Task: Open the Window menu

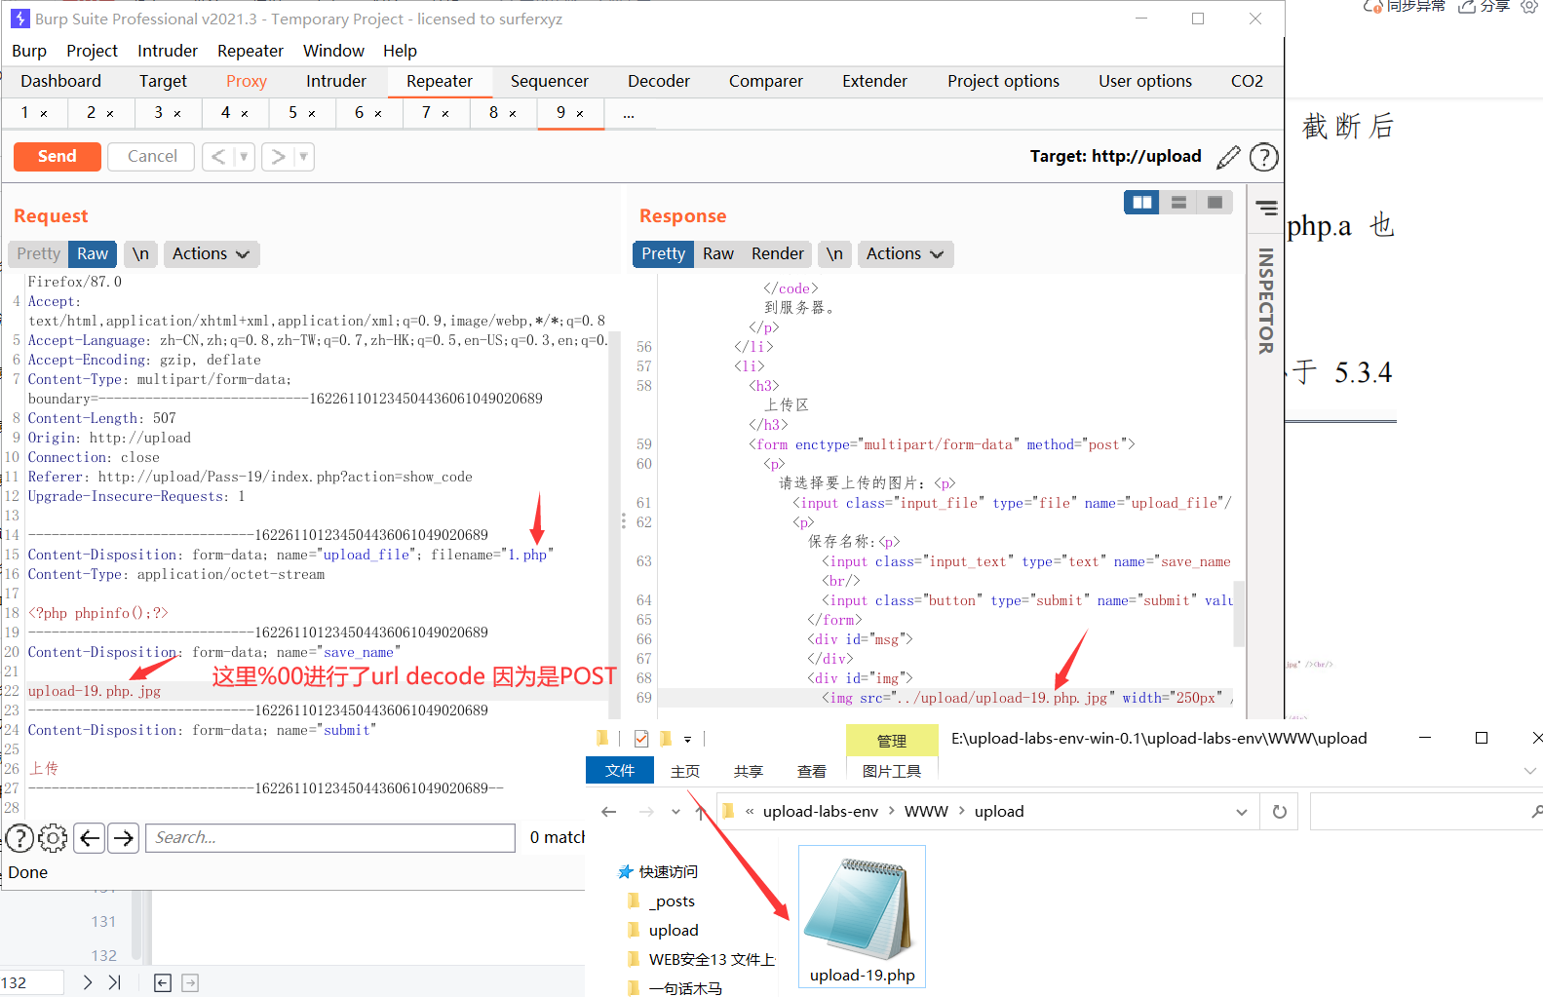Action: pos(333,51)
